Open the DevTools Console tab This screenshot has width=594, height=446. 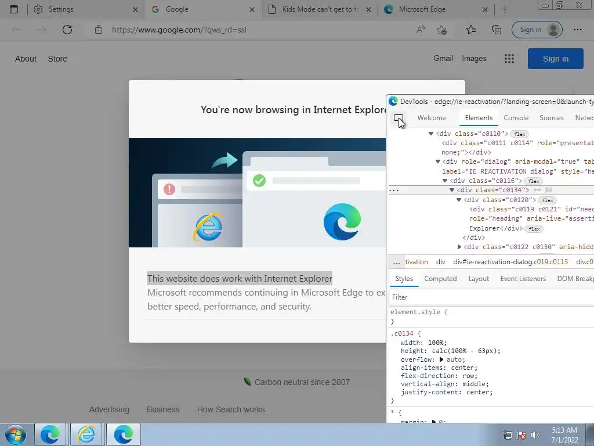516,118
